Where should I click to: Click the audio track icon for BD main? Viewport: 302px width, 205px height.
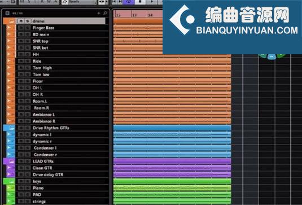click(9, 34)
